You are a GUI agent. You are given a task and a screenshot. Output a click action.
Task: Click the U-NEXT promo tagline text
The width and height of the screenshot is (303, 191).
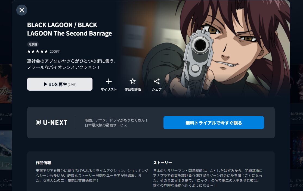(x=116, y=123)
